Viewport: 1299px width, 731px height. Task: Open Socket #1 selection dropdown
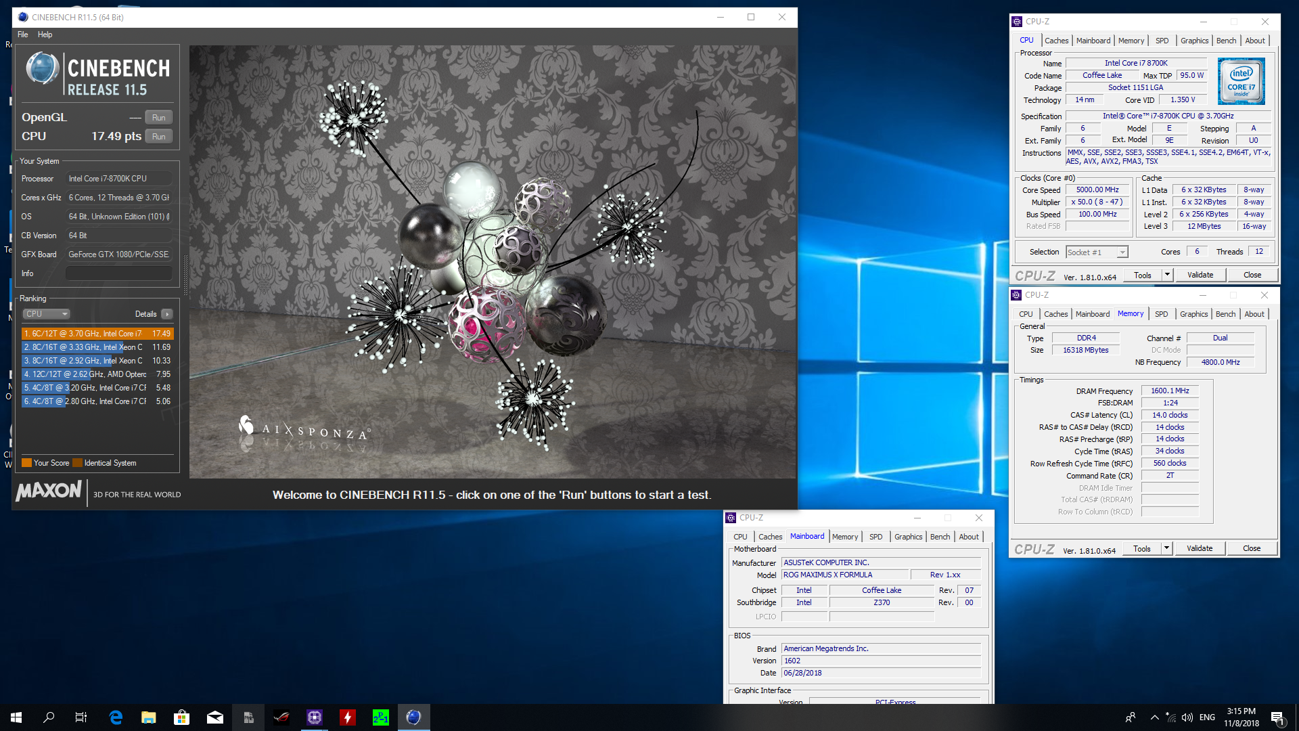(x=1097, y=252)
